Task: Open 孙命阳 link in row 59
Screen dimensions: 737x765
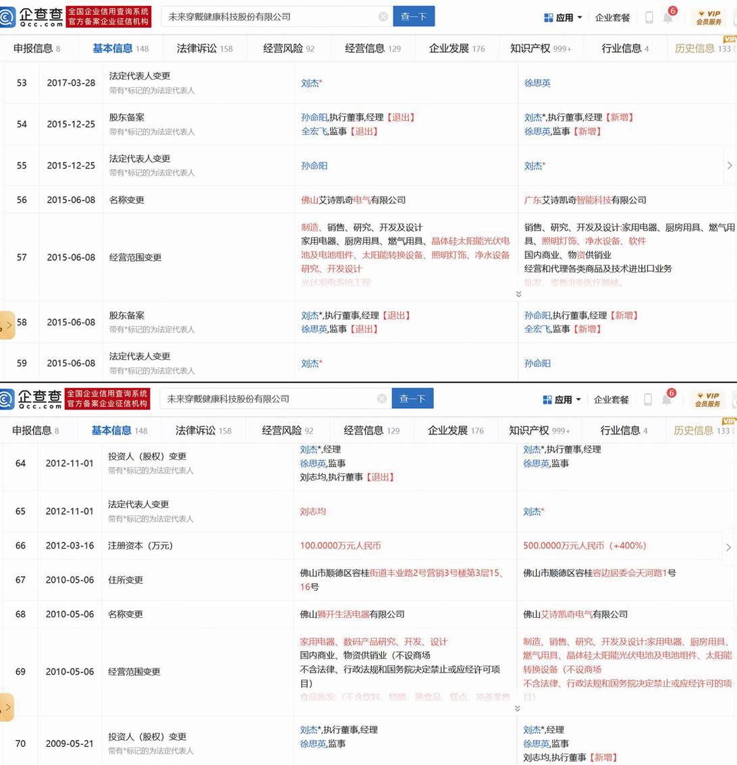Action: 537,363
